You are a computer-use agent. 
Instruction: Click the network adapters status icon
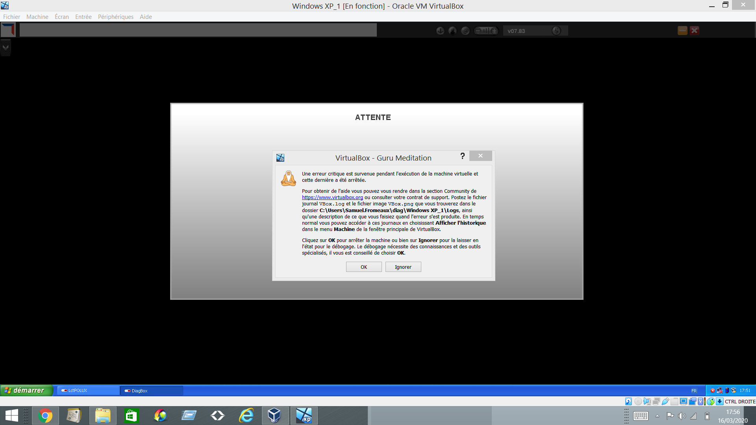[656, 401]
